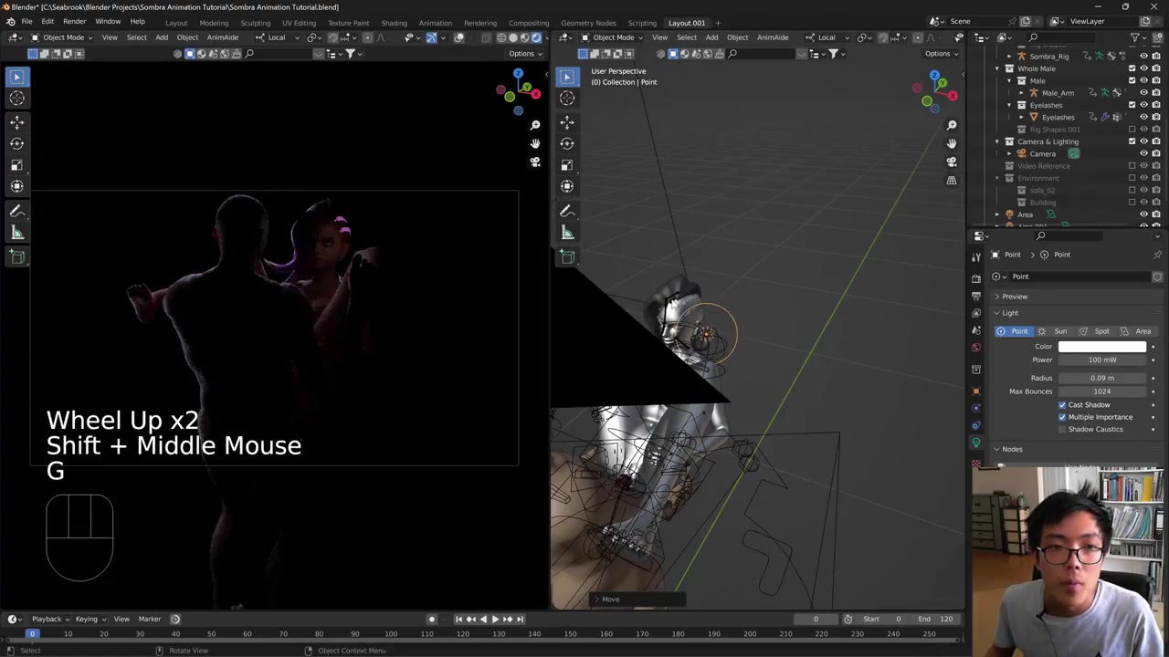Click the pan hand icon in right viewport
Image resolution: width=1169 pixels, height=657 pixels.
(x=952, y=143)
